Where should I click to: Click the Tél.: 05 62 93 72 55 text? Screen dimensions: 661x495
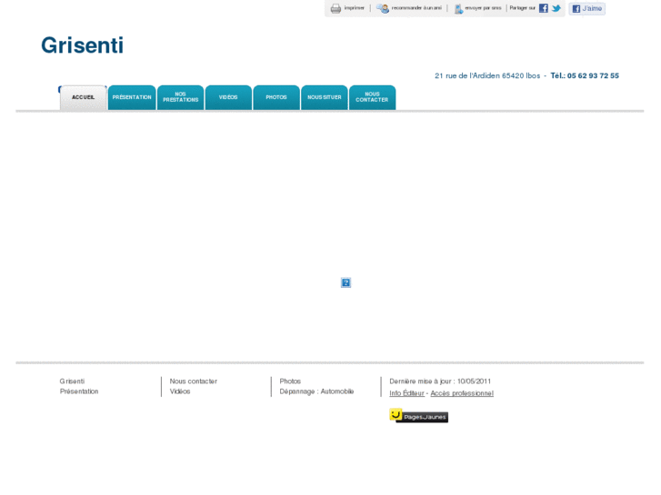(585, 75)
